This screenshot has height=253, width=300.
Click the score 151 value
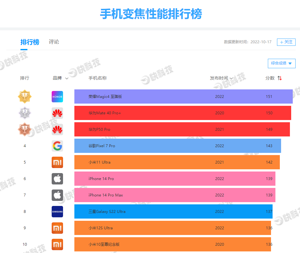click(x=269, y=96)
